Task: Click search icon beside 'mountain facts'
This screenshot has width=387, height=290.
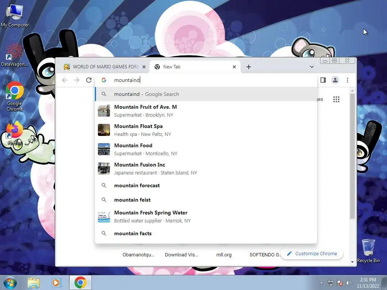Action: tap(104, 233)
